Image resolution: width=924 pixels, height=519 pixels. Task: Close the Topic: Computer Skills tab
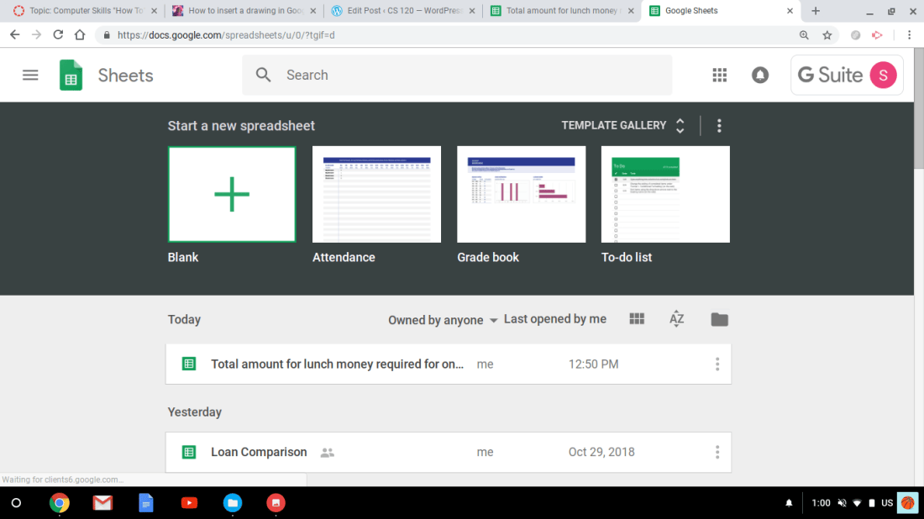point(154,11)
